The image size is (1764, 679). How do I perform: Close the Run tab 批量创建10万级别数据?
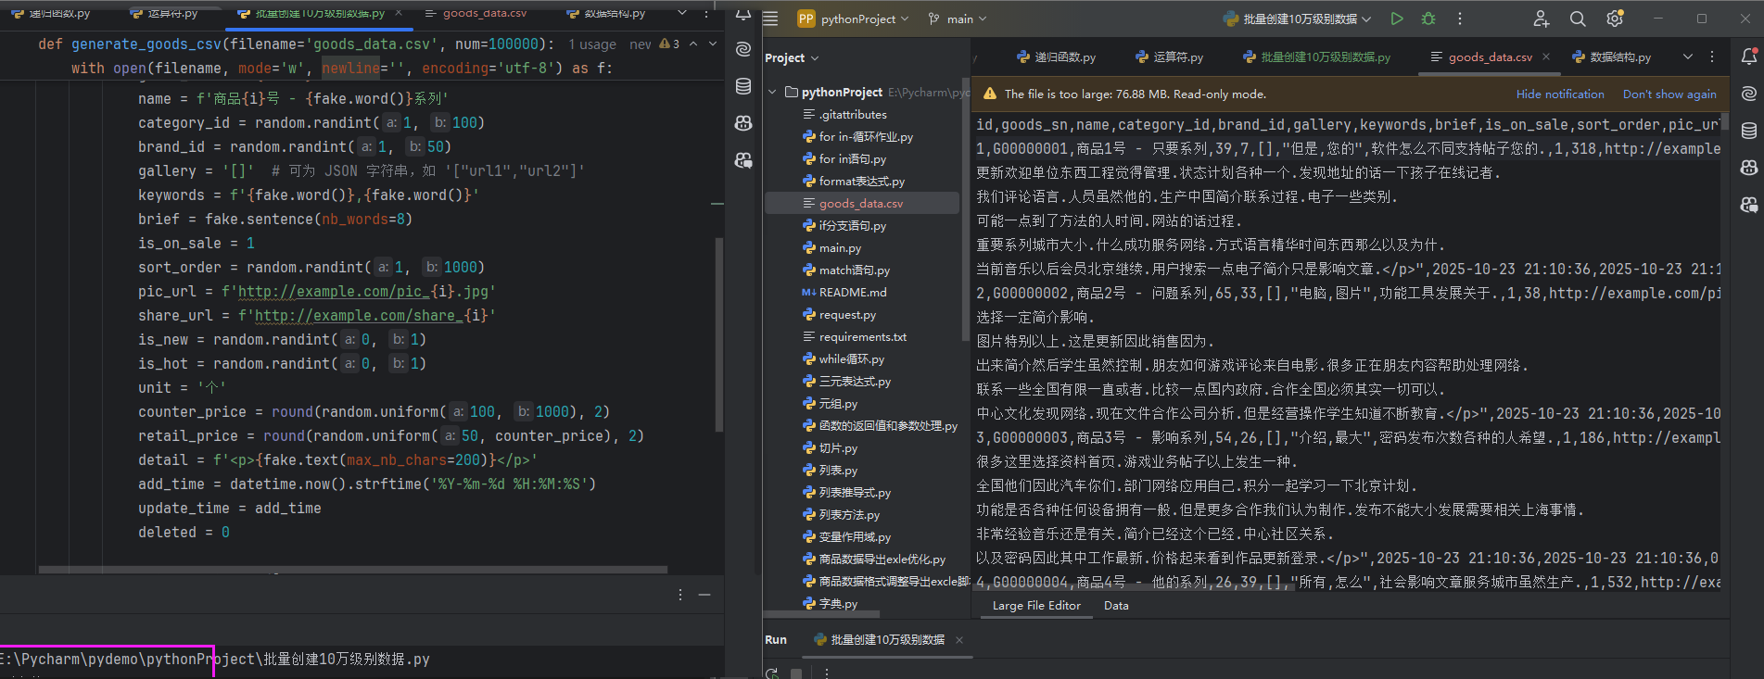(x=959, y=640)
